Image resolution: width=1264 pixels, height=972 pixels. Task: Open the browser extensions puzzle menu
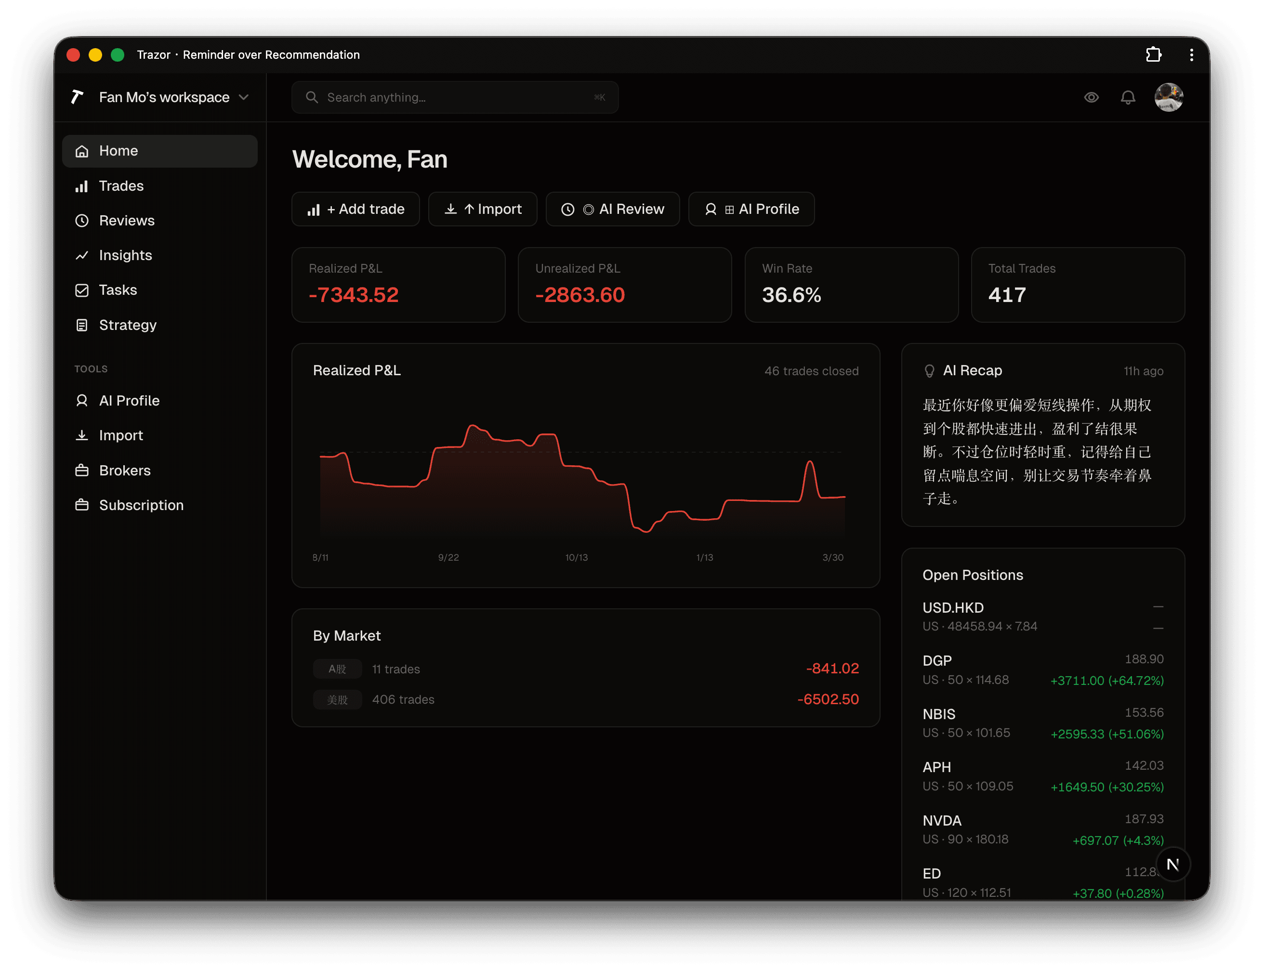[1155, 54]
